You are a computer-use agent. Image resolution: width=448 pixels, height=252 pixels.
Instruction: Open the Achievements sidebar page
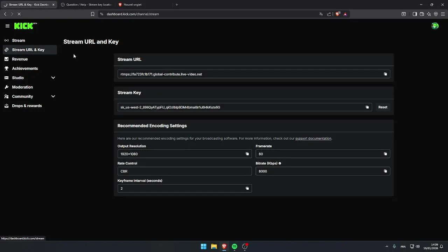[30, 68]
